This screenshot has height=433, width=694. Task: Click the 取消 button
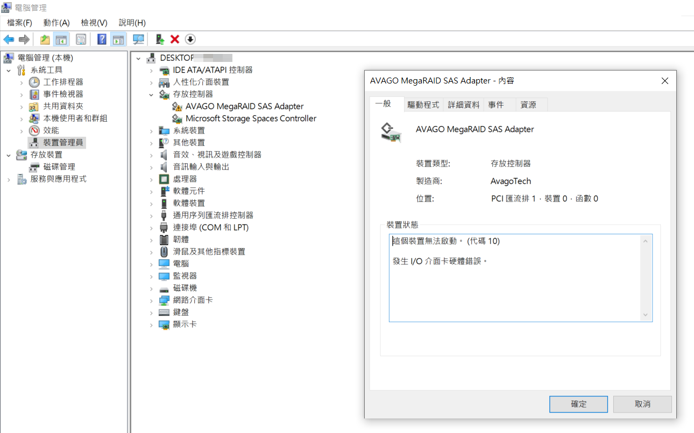[642, 404]
